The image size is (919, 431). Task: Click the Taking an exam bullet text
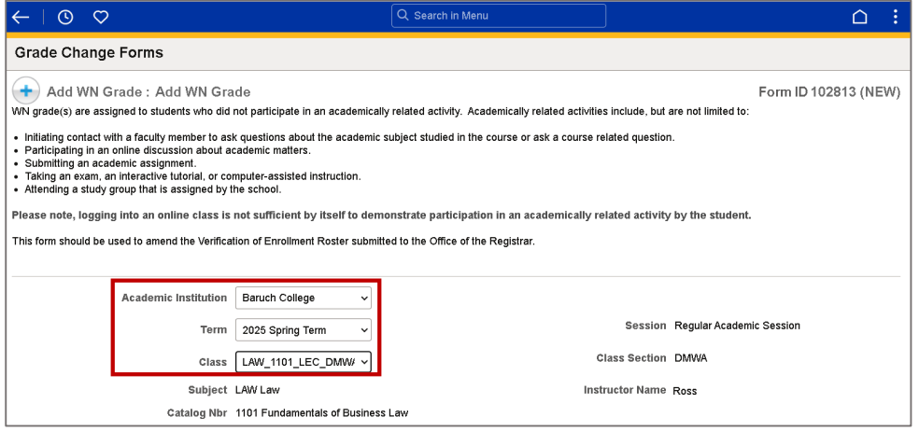(192, 175)
